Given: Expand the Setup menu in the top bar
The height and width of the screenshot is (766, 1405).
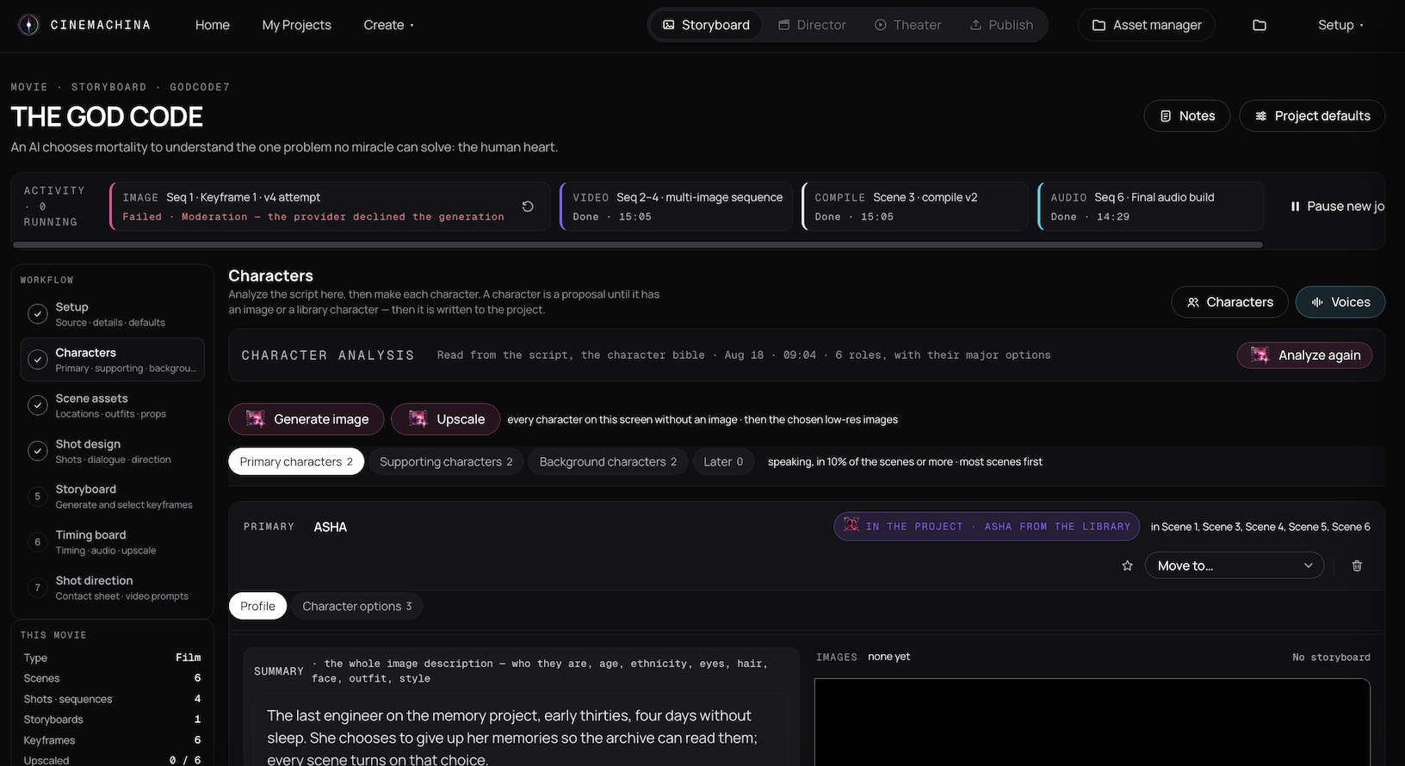Looking at the screenshot, I should (1340, 25).
